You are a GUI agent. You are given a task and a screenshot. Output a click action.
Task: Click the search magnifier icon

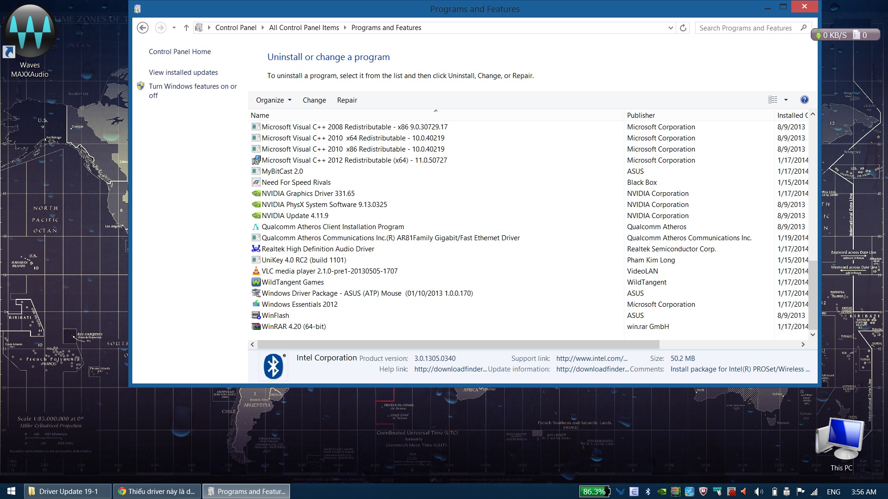coord(804,28)
